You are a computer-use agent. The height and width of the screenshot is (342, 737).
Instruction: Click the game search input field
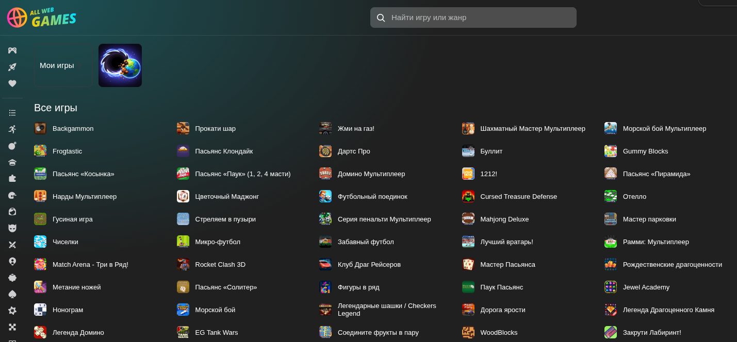(480, 18)
